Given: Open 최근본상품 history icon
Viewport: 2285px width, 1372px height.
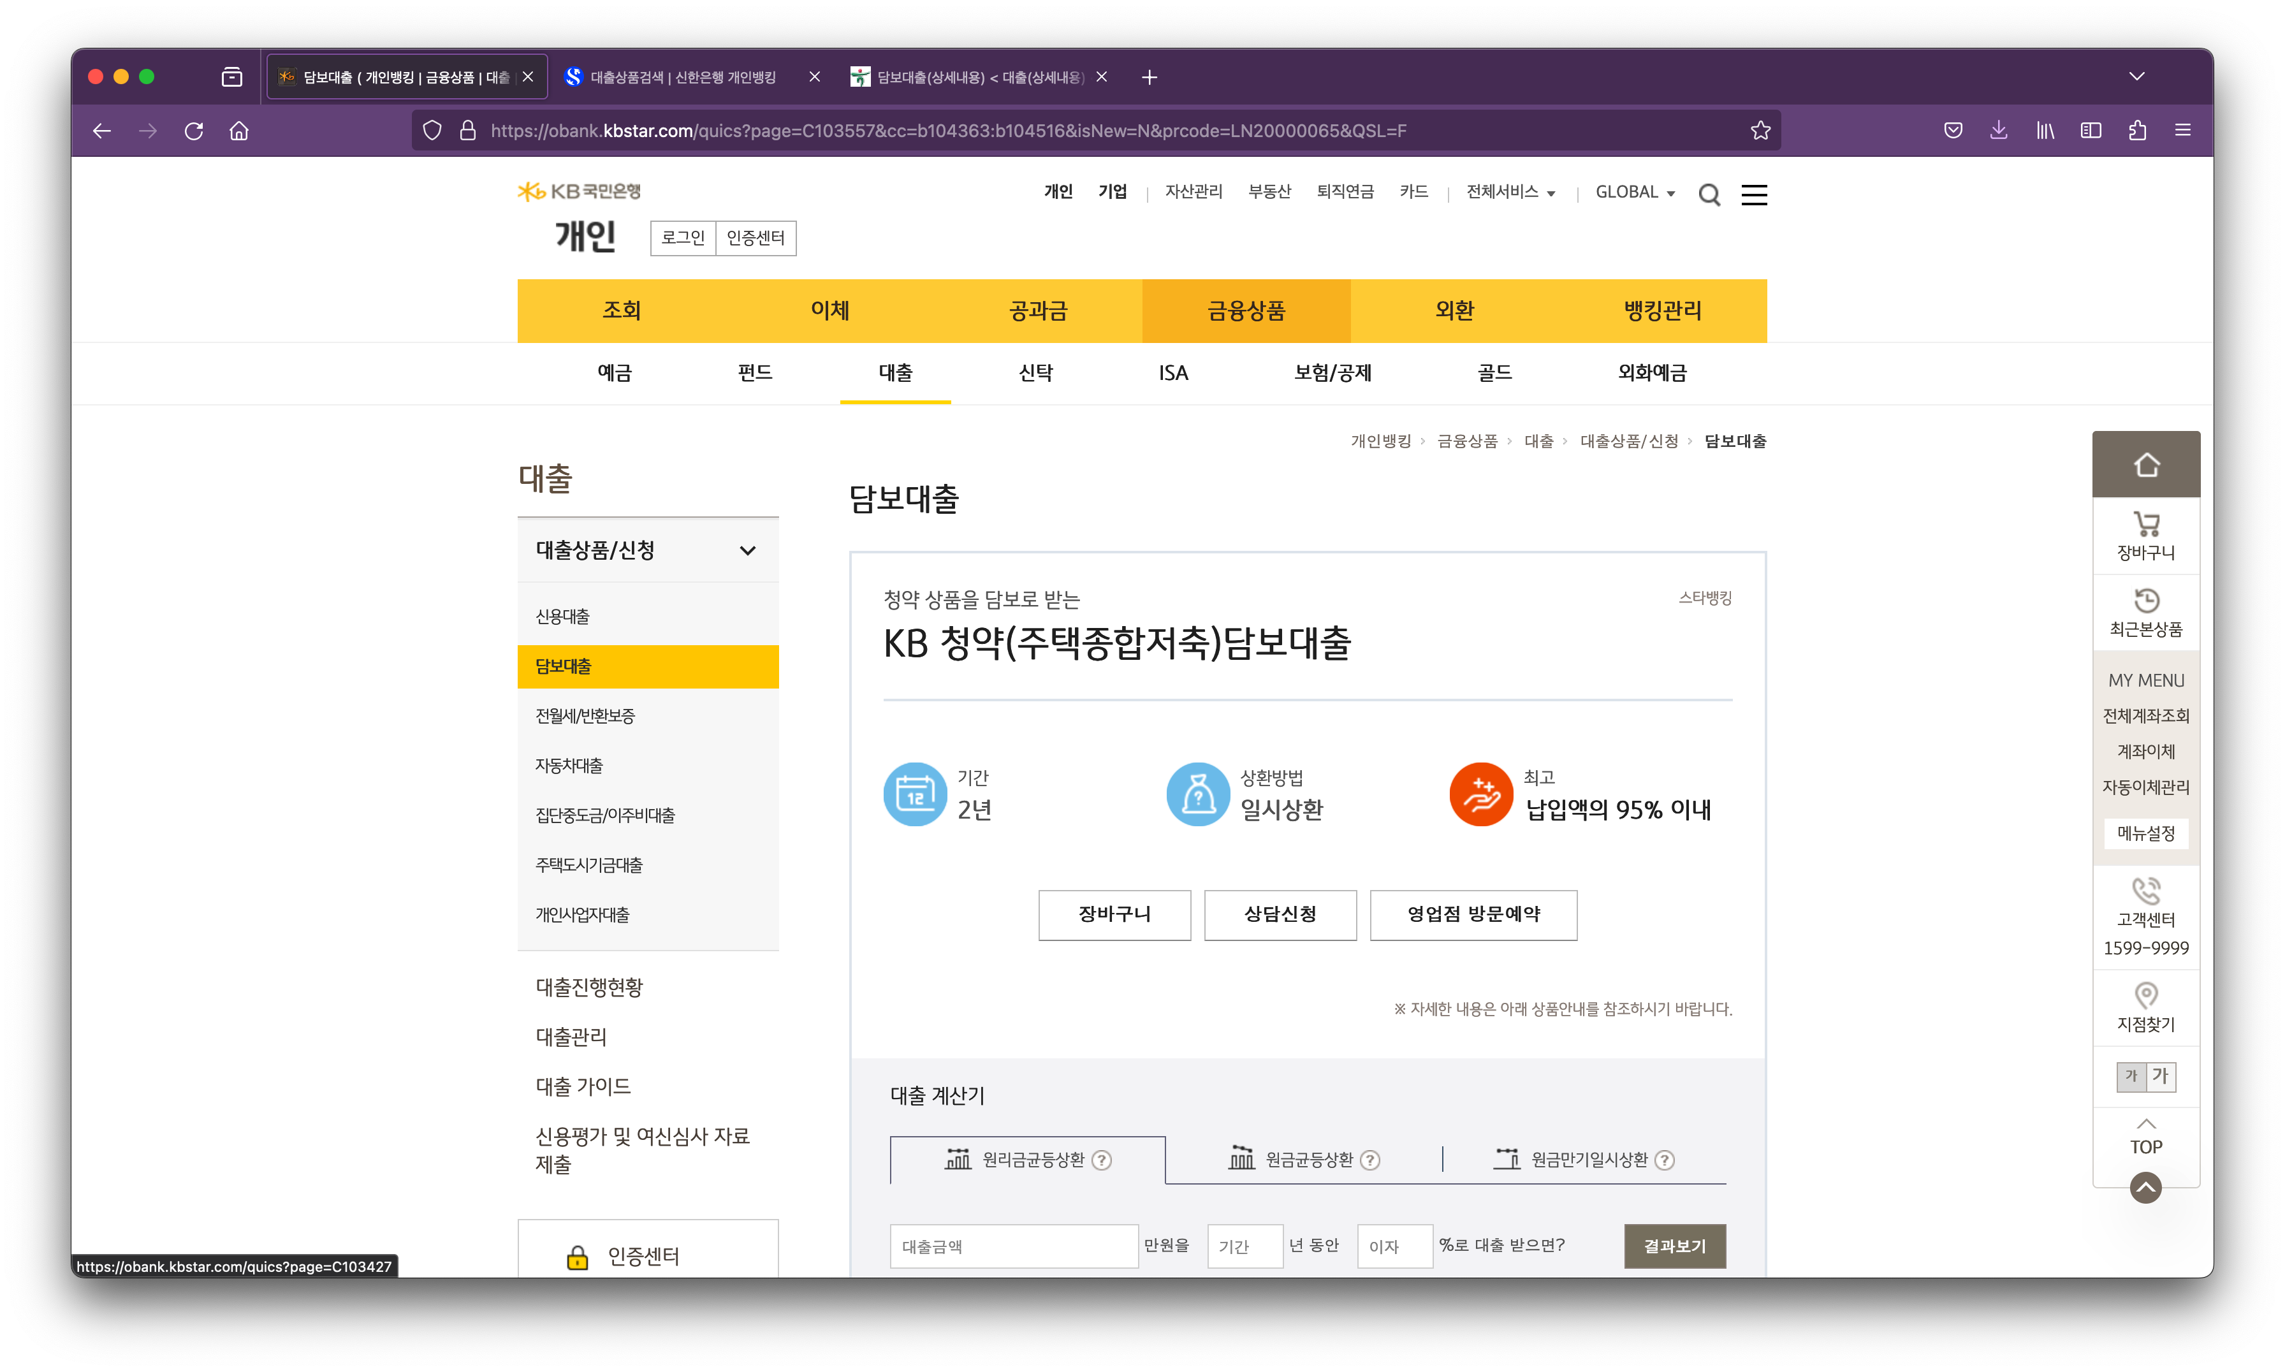Looking at the screenshot, I should 2145,601.
